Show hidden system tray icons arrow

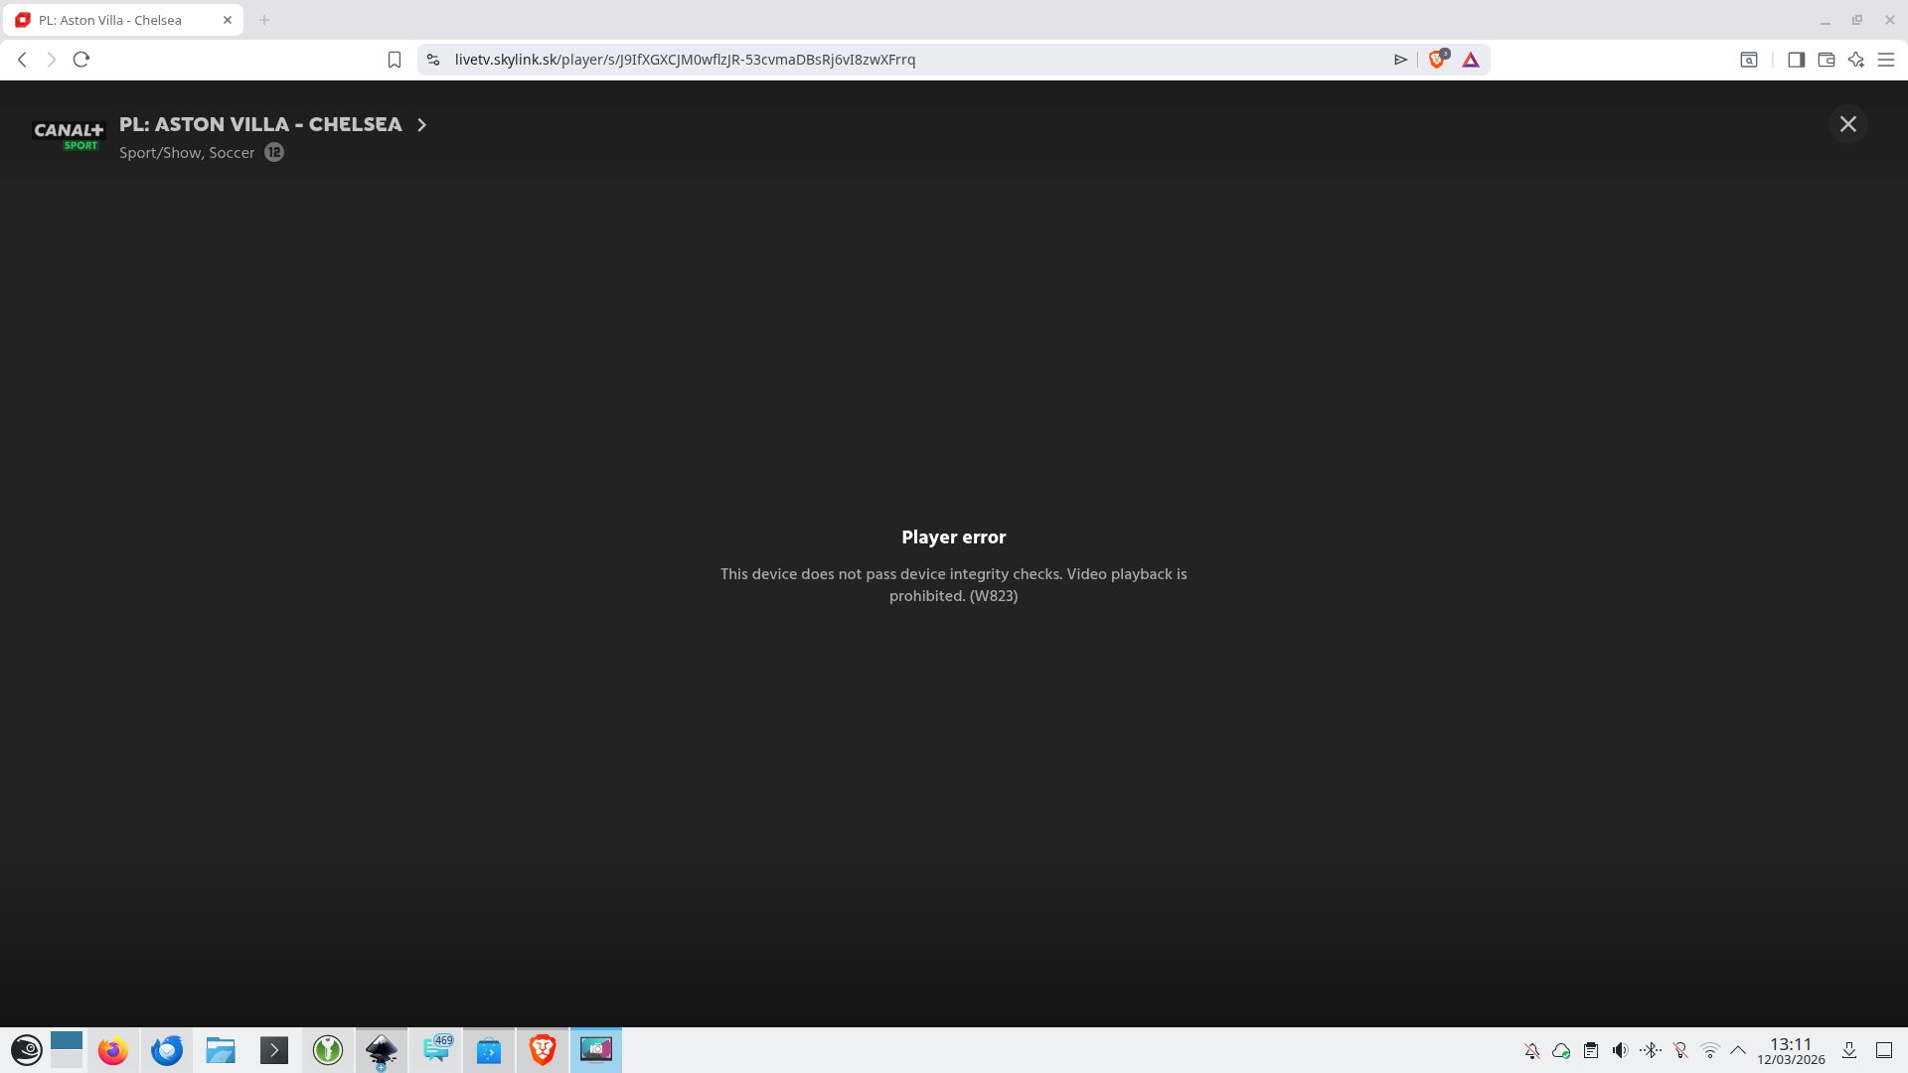click(x=1738, y=1050)
